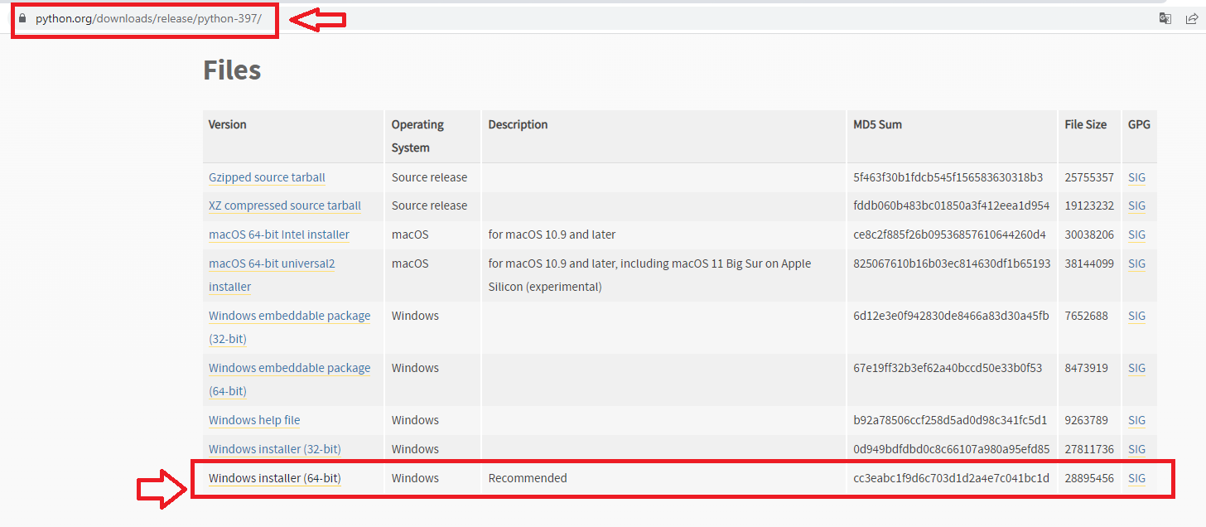Screen dimensions: 1206x527
Task: Open SIG link for macOS universal2 installer
Action: [x=1136, y=263]
